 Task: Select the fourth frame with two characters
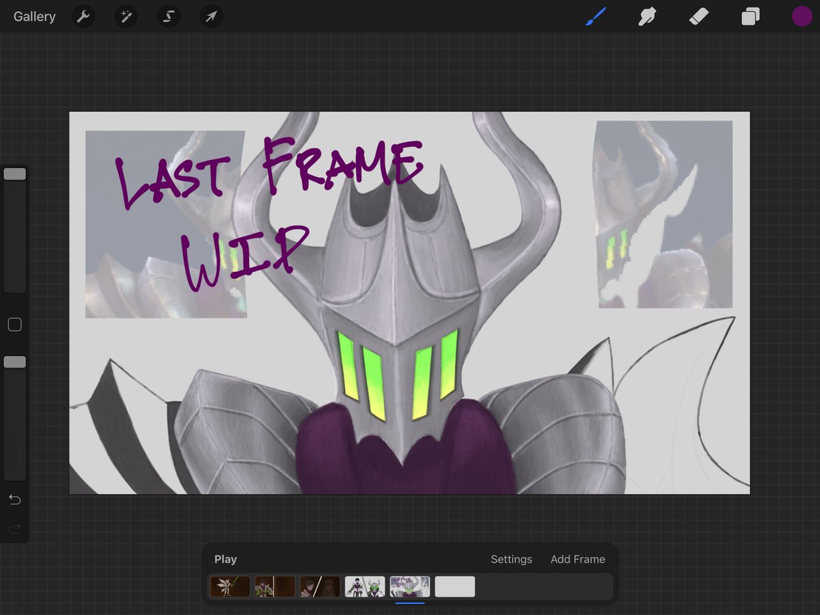point(365,586)
